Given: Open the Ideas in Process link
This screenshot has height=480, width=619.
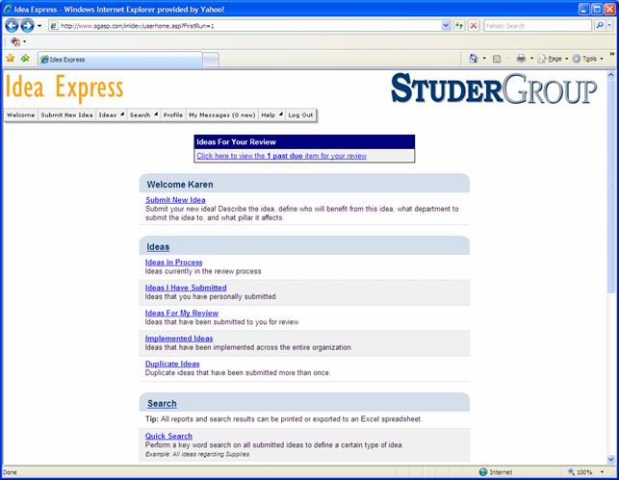Looking at the screenshot, I should pos(173,263).
